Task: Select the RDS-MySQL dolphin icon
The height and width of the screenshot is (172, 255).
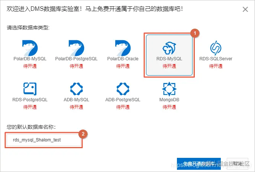Action: 169,48
